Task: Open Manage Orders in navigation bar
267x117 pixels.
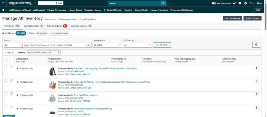Action: point(75,10)
